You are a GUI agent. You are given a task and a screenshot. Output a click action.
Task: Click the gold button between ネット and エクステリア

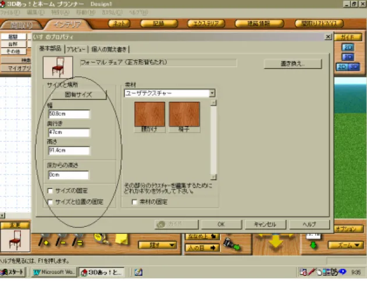click(x=159, y=23)
